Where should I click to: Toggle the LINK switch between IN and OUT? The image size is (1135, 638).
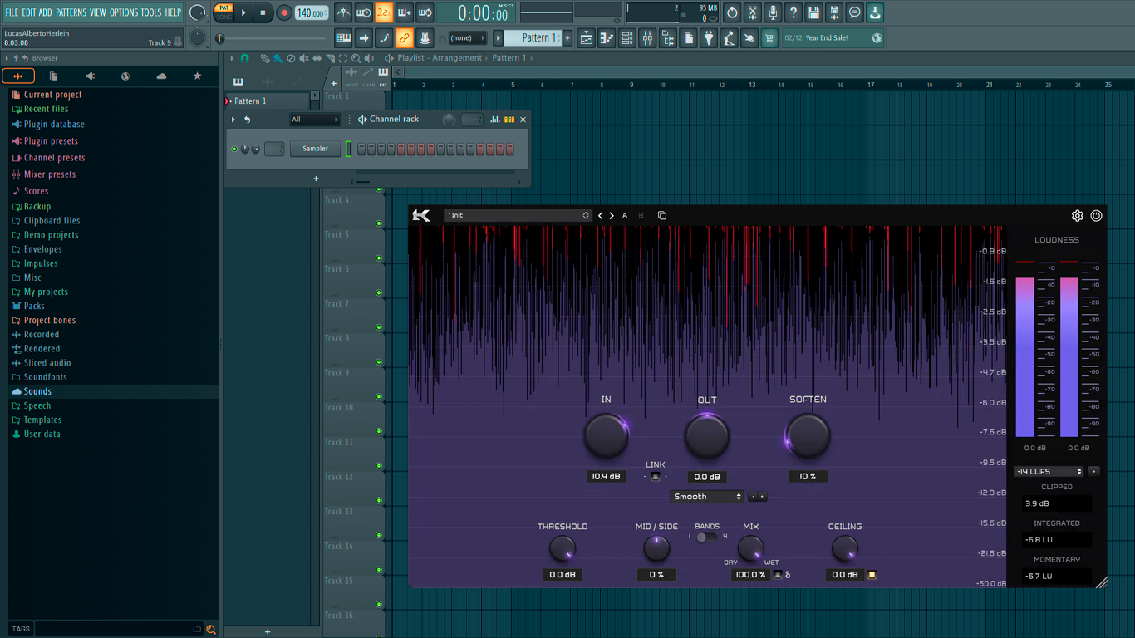(x=655, y=477)
